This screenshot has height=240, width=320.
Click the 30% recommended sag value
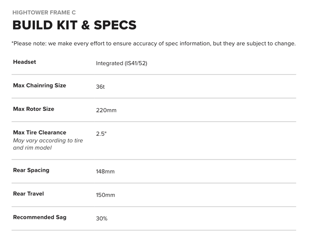click(x=102, y=219)
